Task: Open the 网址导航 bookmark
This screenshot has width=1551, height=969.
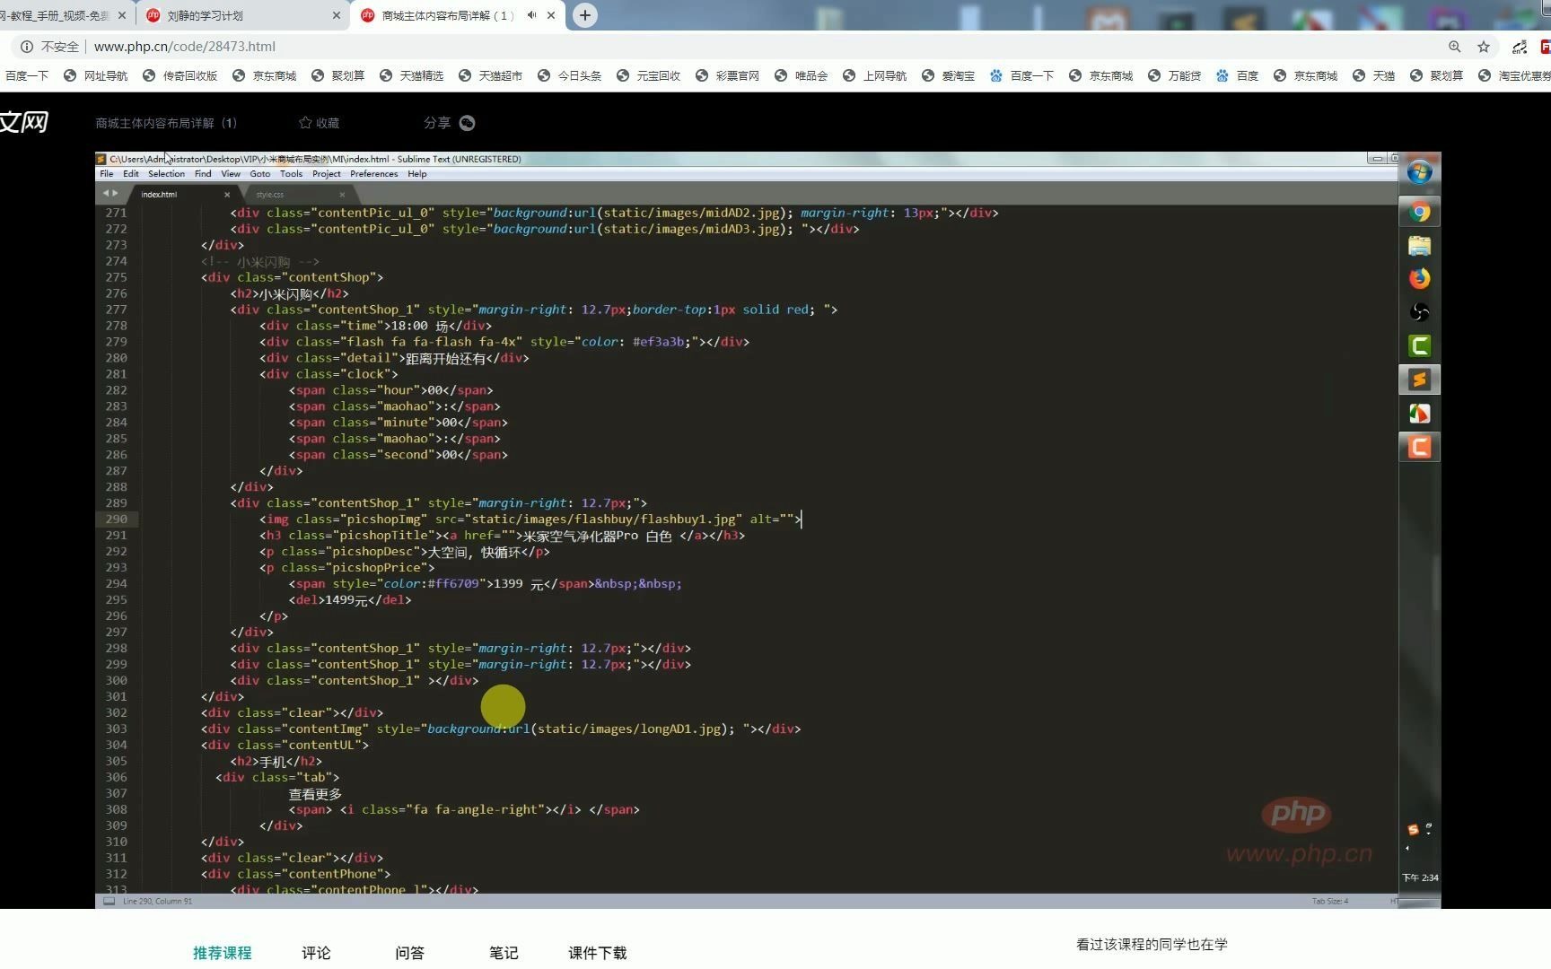Action: point(96,76)
